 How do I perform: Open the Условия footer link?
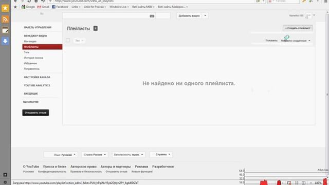click(28, 172)
